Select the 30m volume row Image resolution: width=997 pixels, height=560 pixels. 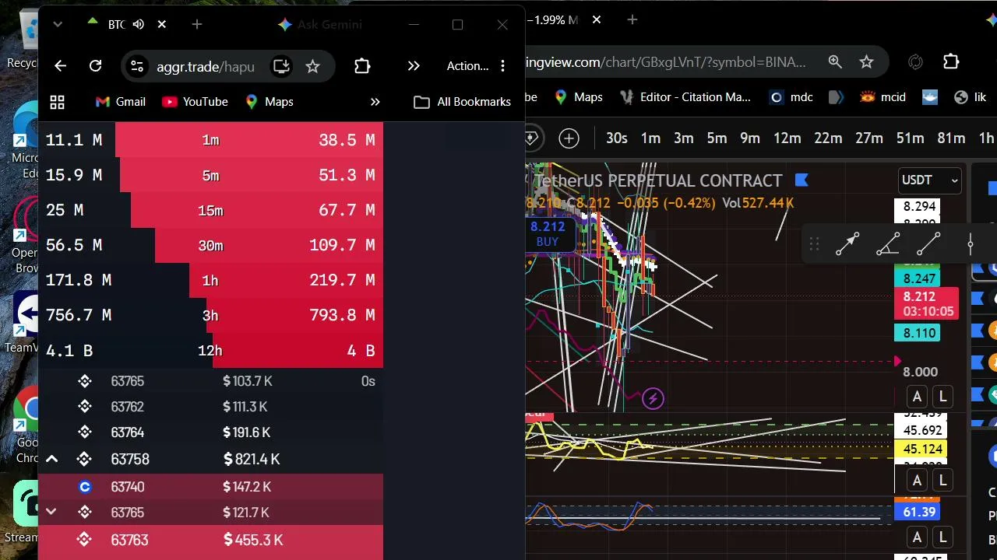210,245
